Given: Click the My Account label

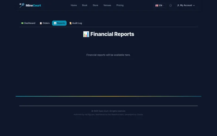Looking at the screenshot, I should [x=186, y=5].
